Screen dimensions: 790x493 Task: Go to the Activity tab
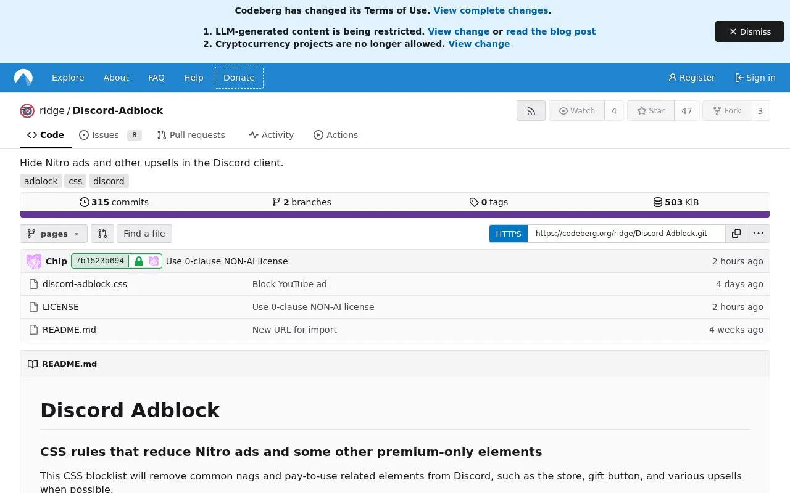pos(271,135)
